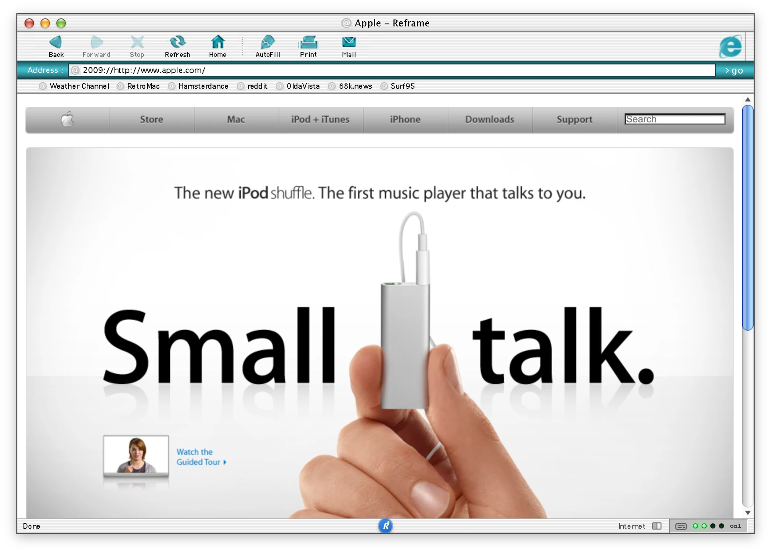
Task: Open the iPhone tab on Apple nav
Action: (x=405, y=120)
